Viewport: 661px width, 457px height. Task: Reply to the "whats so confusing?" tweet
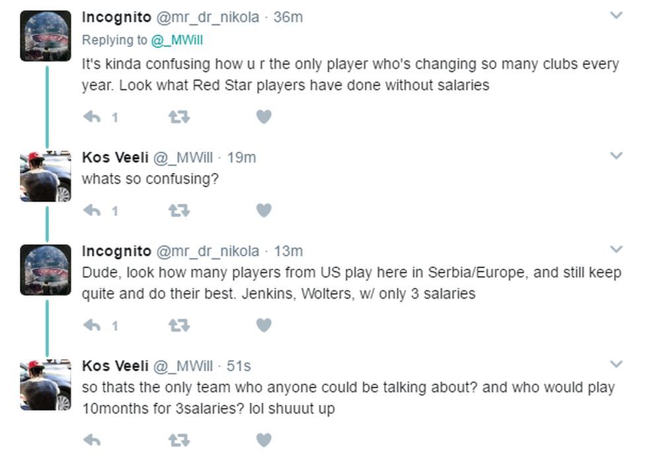[x=92, y=211]
